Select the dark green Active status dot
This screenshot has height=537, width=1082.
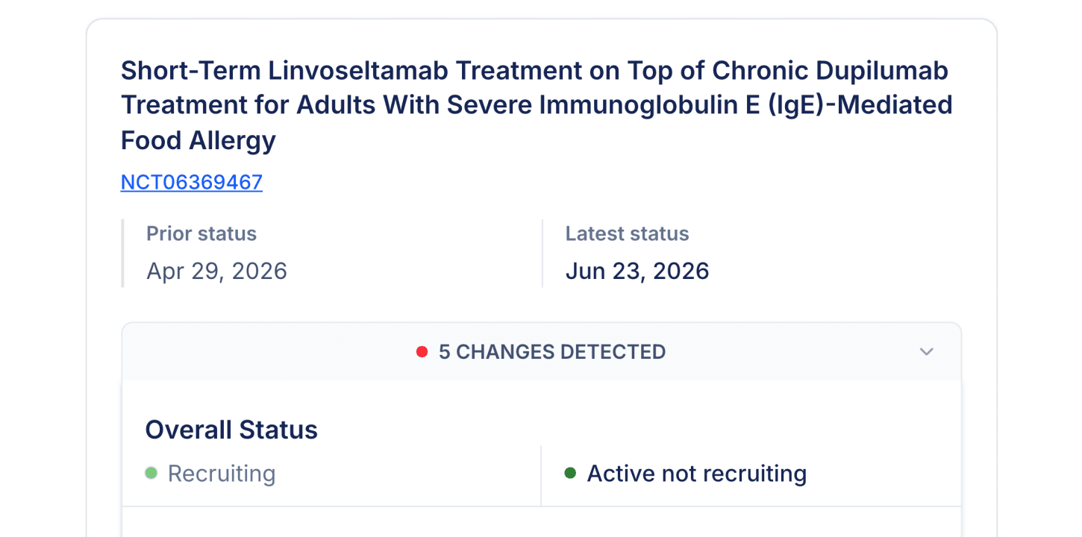click(570, 473)
